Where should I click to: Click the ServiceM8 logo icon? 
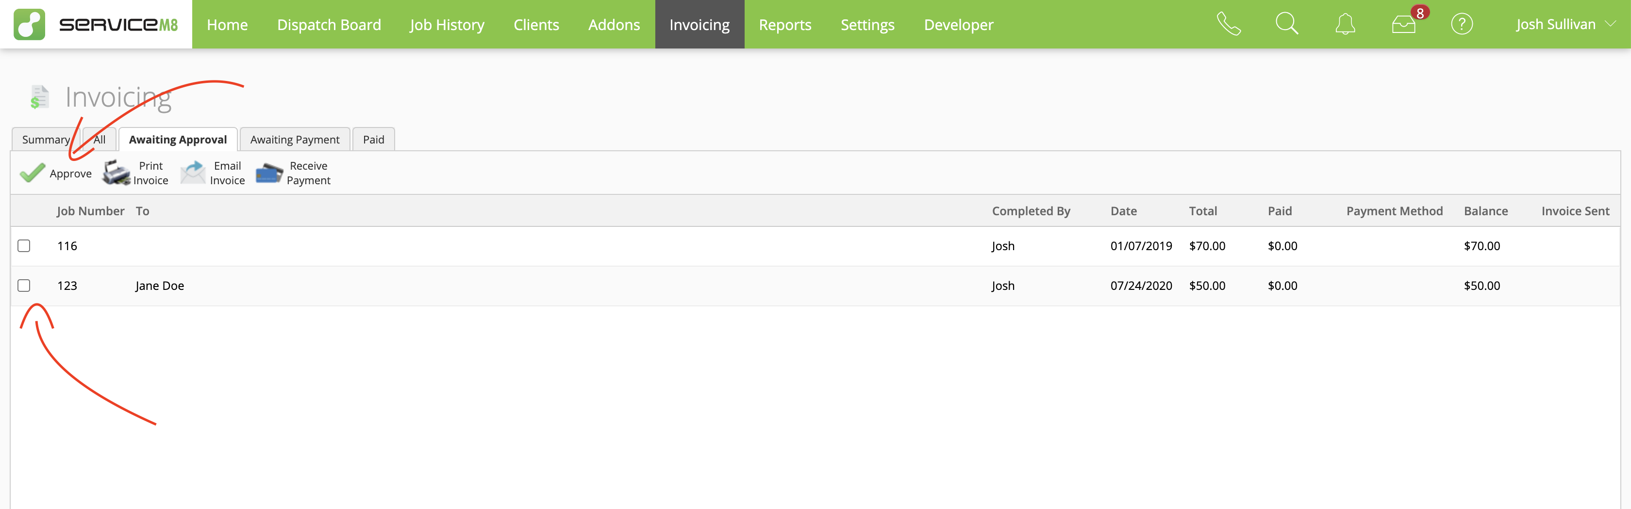pos(29,24)
